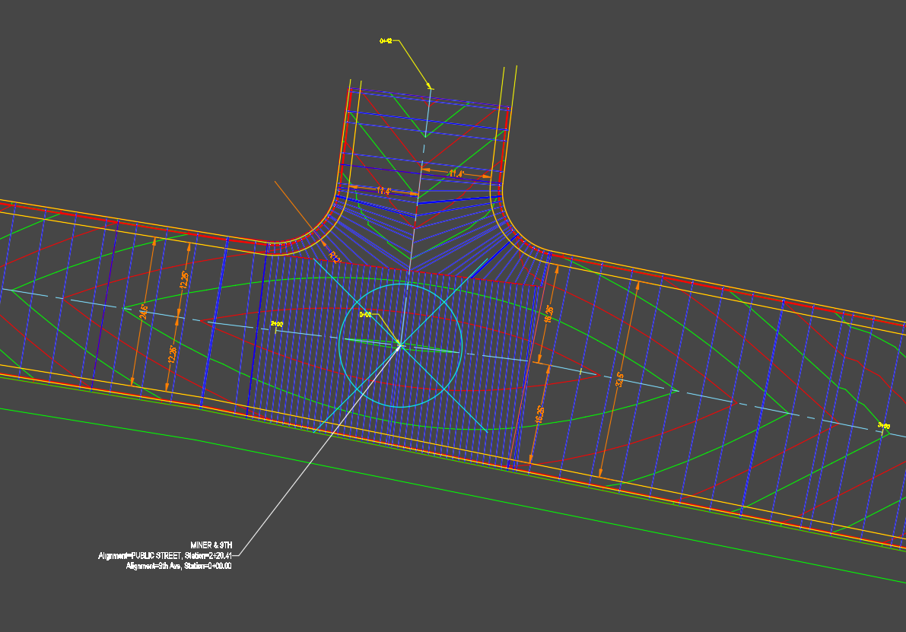Pick the intersection center point of the circle
Screen dimensions: 906x632
pos(400,347)
